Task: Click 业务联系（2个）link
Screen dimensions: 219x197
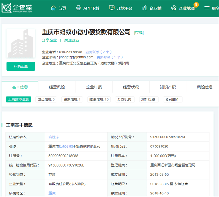Action: pos(99,52)
